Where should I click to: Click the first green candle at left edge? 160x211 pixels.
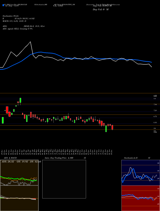[x=3, y=120]
